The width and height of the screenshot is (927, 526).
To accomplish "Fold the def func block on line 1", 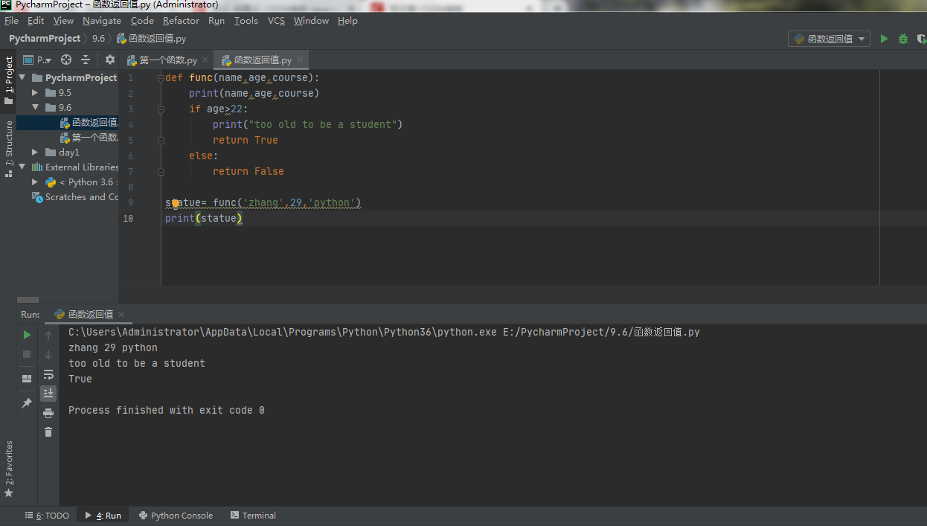I will tap(161, 77).
